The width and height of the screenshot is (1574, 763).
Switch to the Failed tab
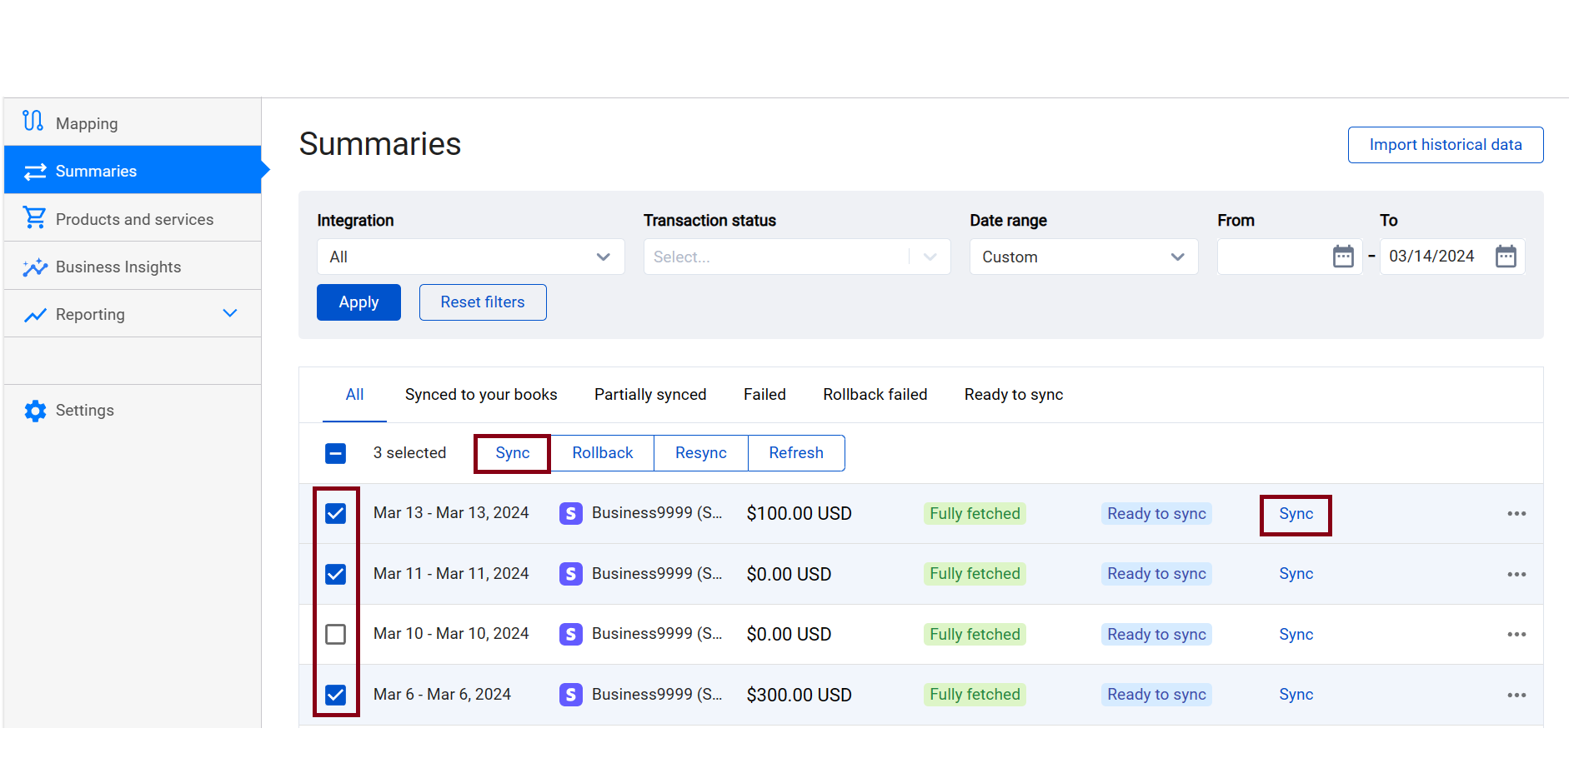click(764, 394)
